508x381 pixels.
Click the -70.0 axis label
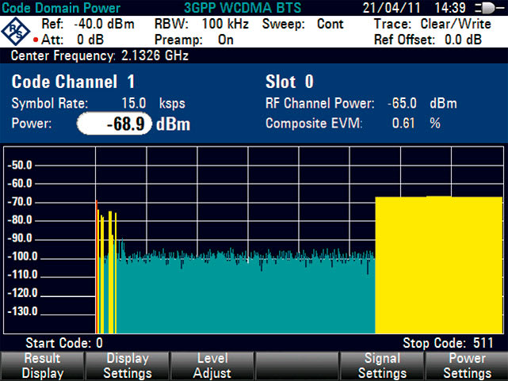pyautogui.click(x=20, y=202)
